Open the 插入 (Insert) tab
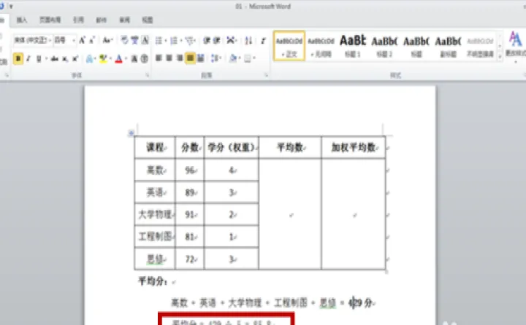The width and height of the screenshot is (526, 325). coord(22,20)
